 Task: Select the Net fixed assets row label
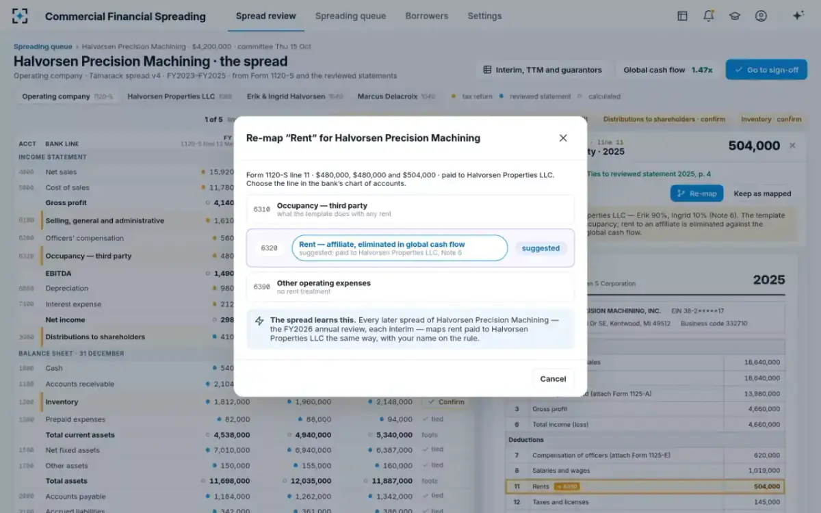[73, 450]
